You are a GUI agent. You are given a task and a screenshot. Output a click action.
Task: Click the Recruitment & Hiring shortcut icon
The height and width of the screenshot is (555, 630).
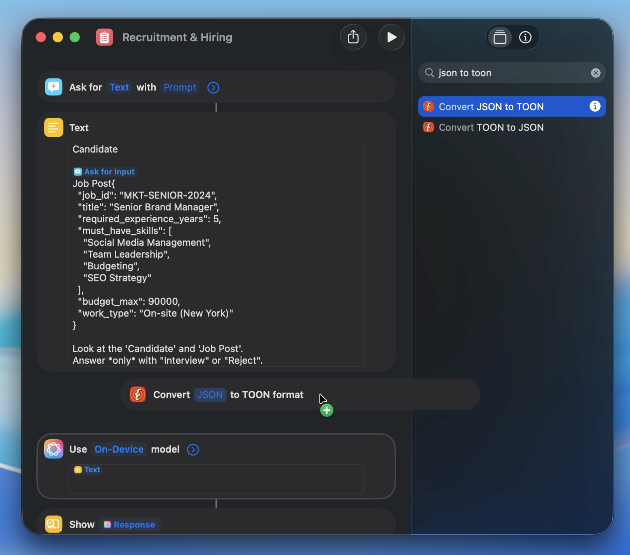coord(104,37)
